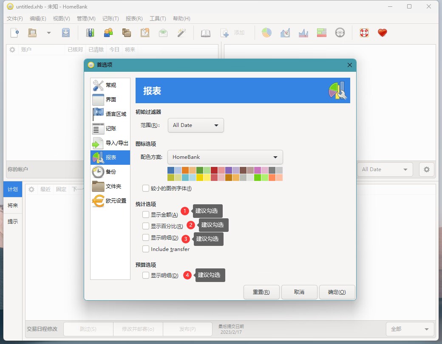Open All Date dropdown in main window
The width and height of the screenshot is (442, 344).
point(385,169)
